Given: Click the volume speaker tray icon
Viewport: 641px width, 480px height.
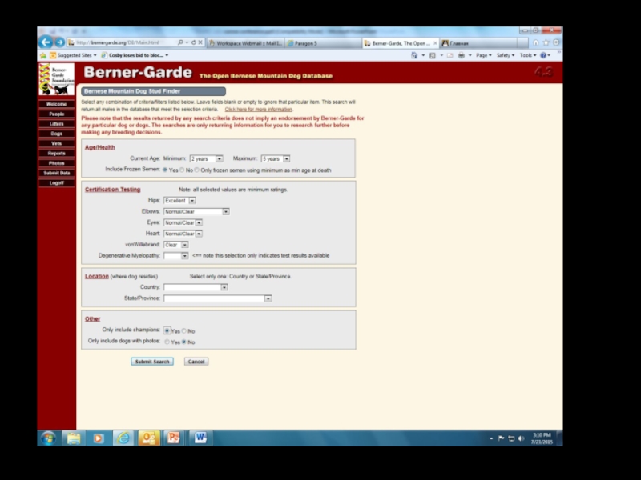Looking at the screenshot, I should (x=521, y=438).
